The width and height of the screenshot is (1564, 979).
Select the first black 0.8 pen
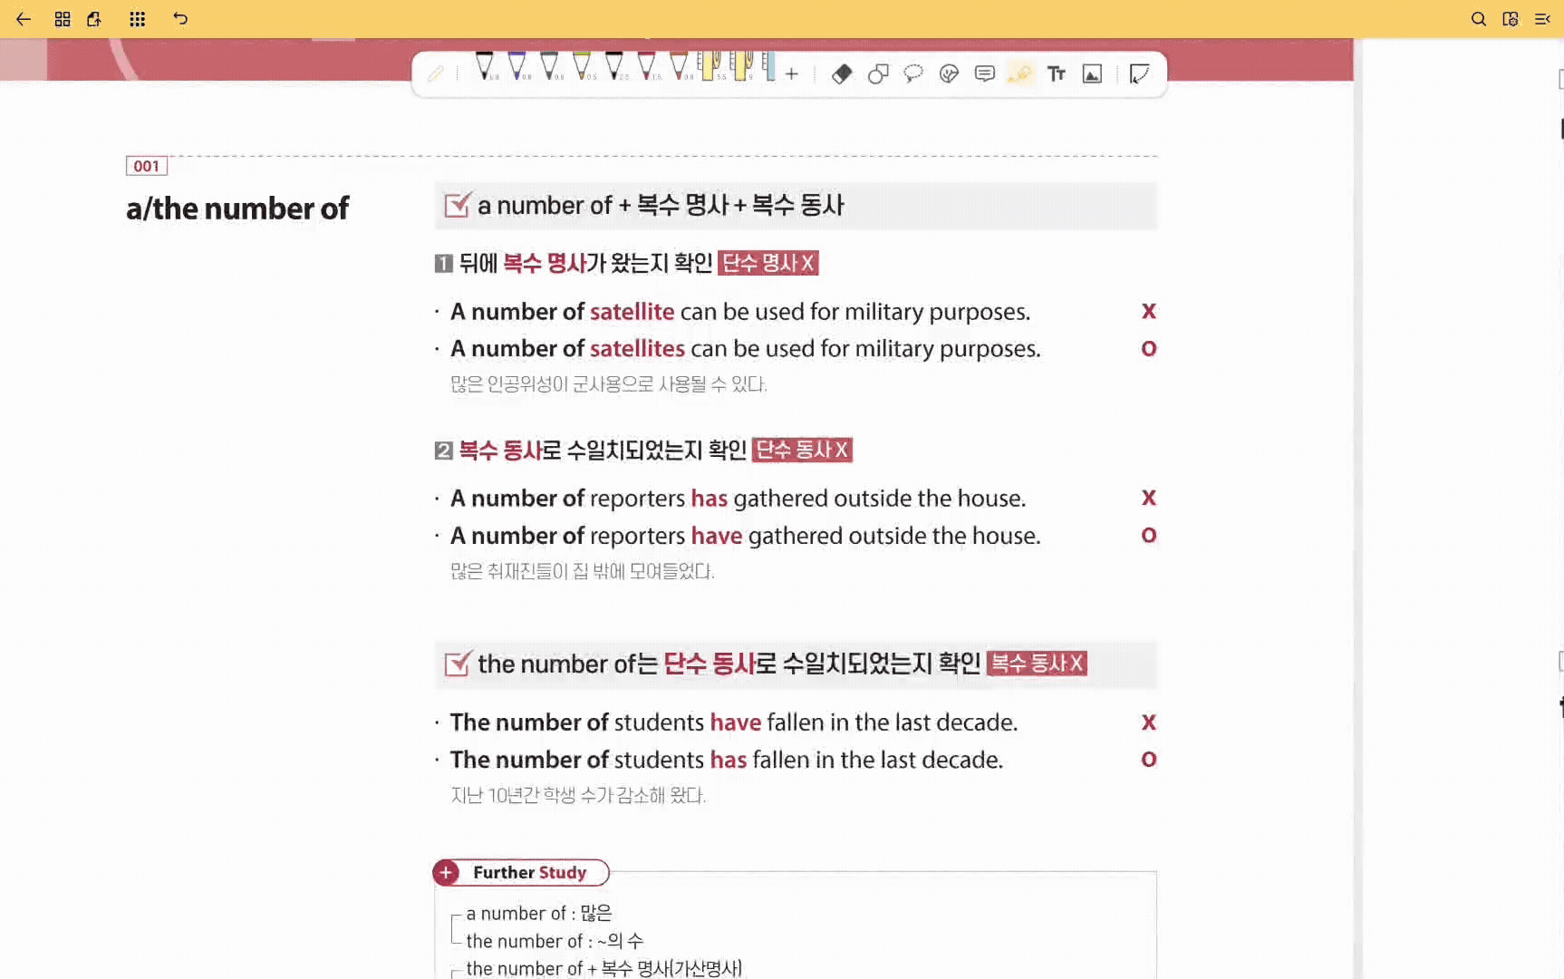pyautogui.click(x=485, y=66)
